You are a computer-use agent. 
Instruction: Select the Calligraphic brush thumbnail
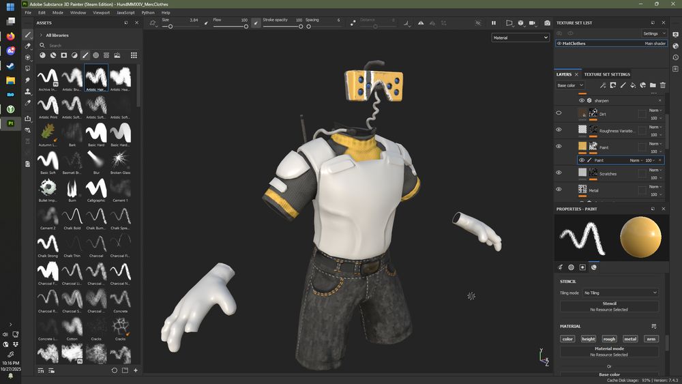(x=96, y=190)
